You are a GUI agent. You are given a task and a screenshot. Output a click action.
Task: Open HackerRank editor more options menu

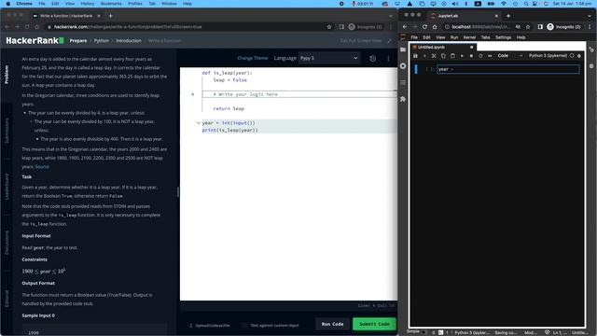click(x=388, y=59)
